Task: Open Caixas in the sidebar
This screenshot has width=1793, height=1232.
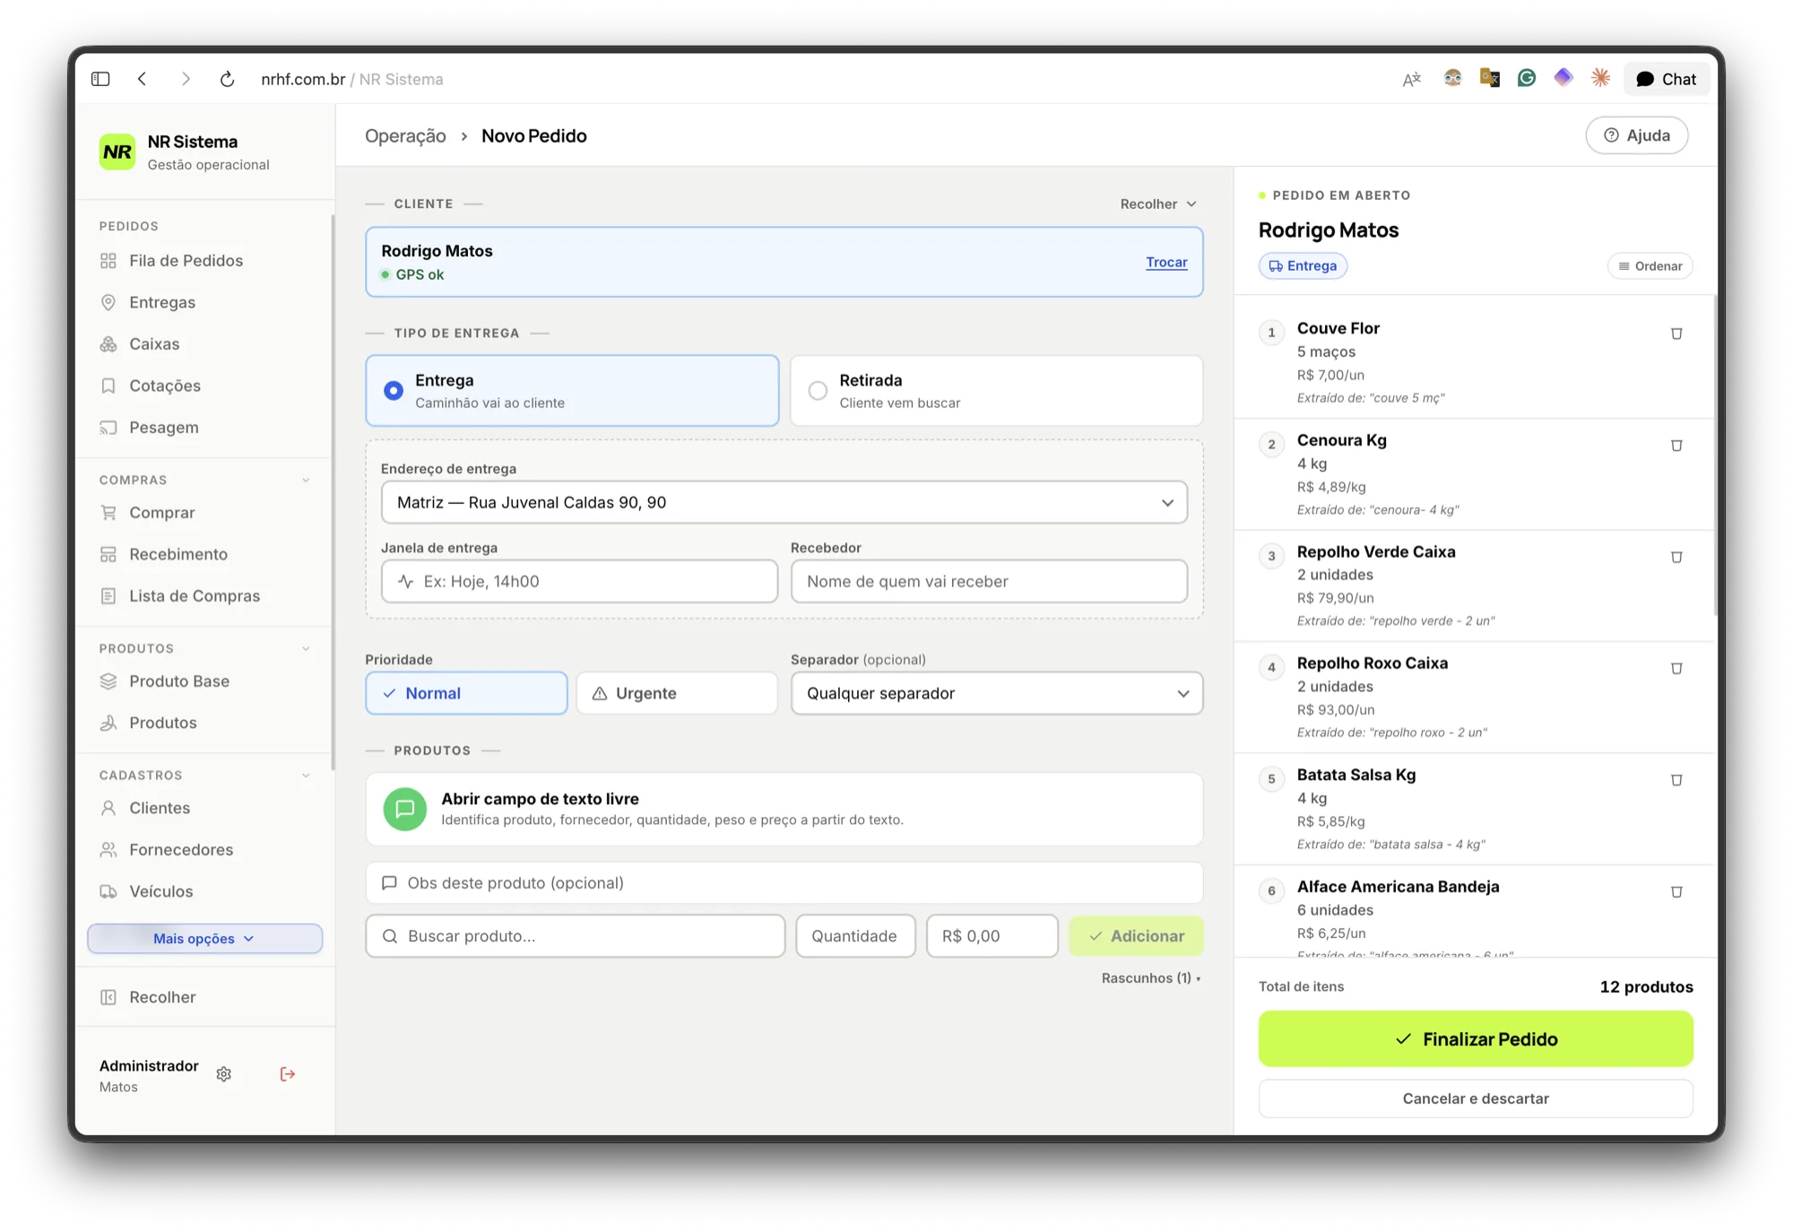Action: [x=154, y=344]
